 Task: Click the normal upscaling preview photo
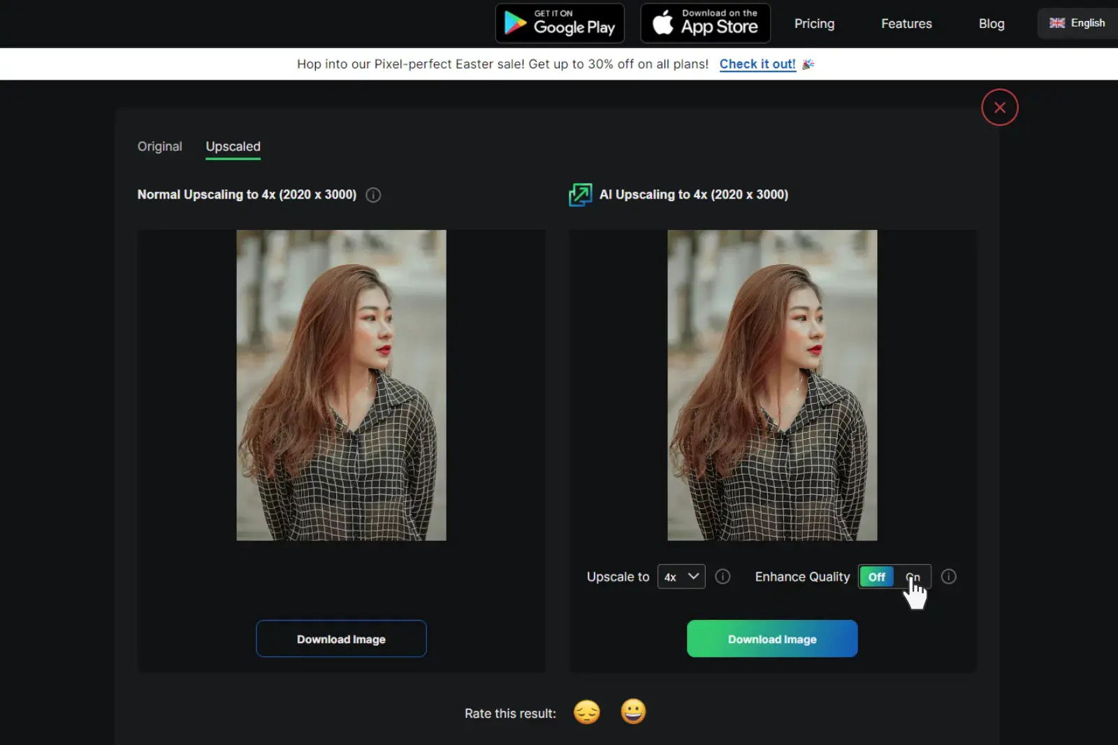341,385
